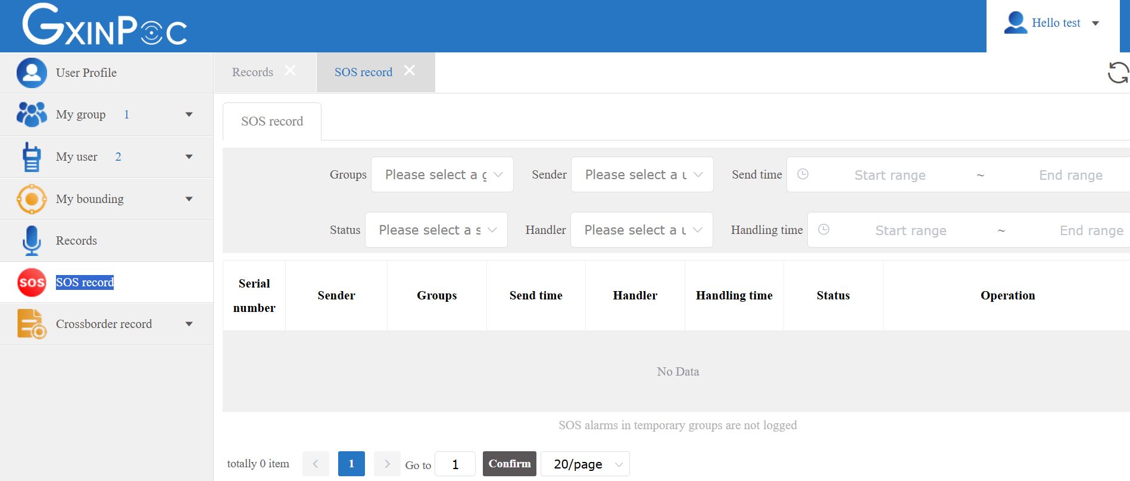The width and height of the screenshot is (1130, 481).
Task: Close the SOS record tab
Action: [x=409, y=70]
